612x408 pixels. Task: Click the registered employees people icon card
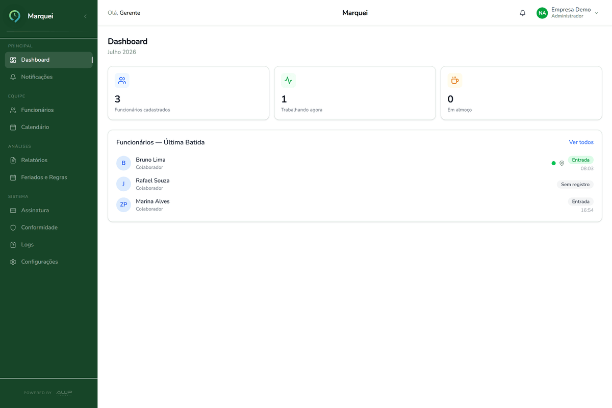tap(122, 81)
